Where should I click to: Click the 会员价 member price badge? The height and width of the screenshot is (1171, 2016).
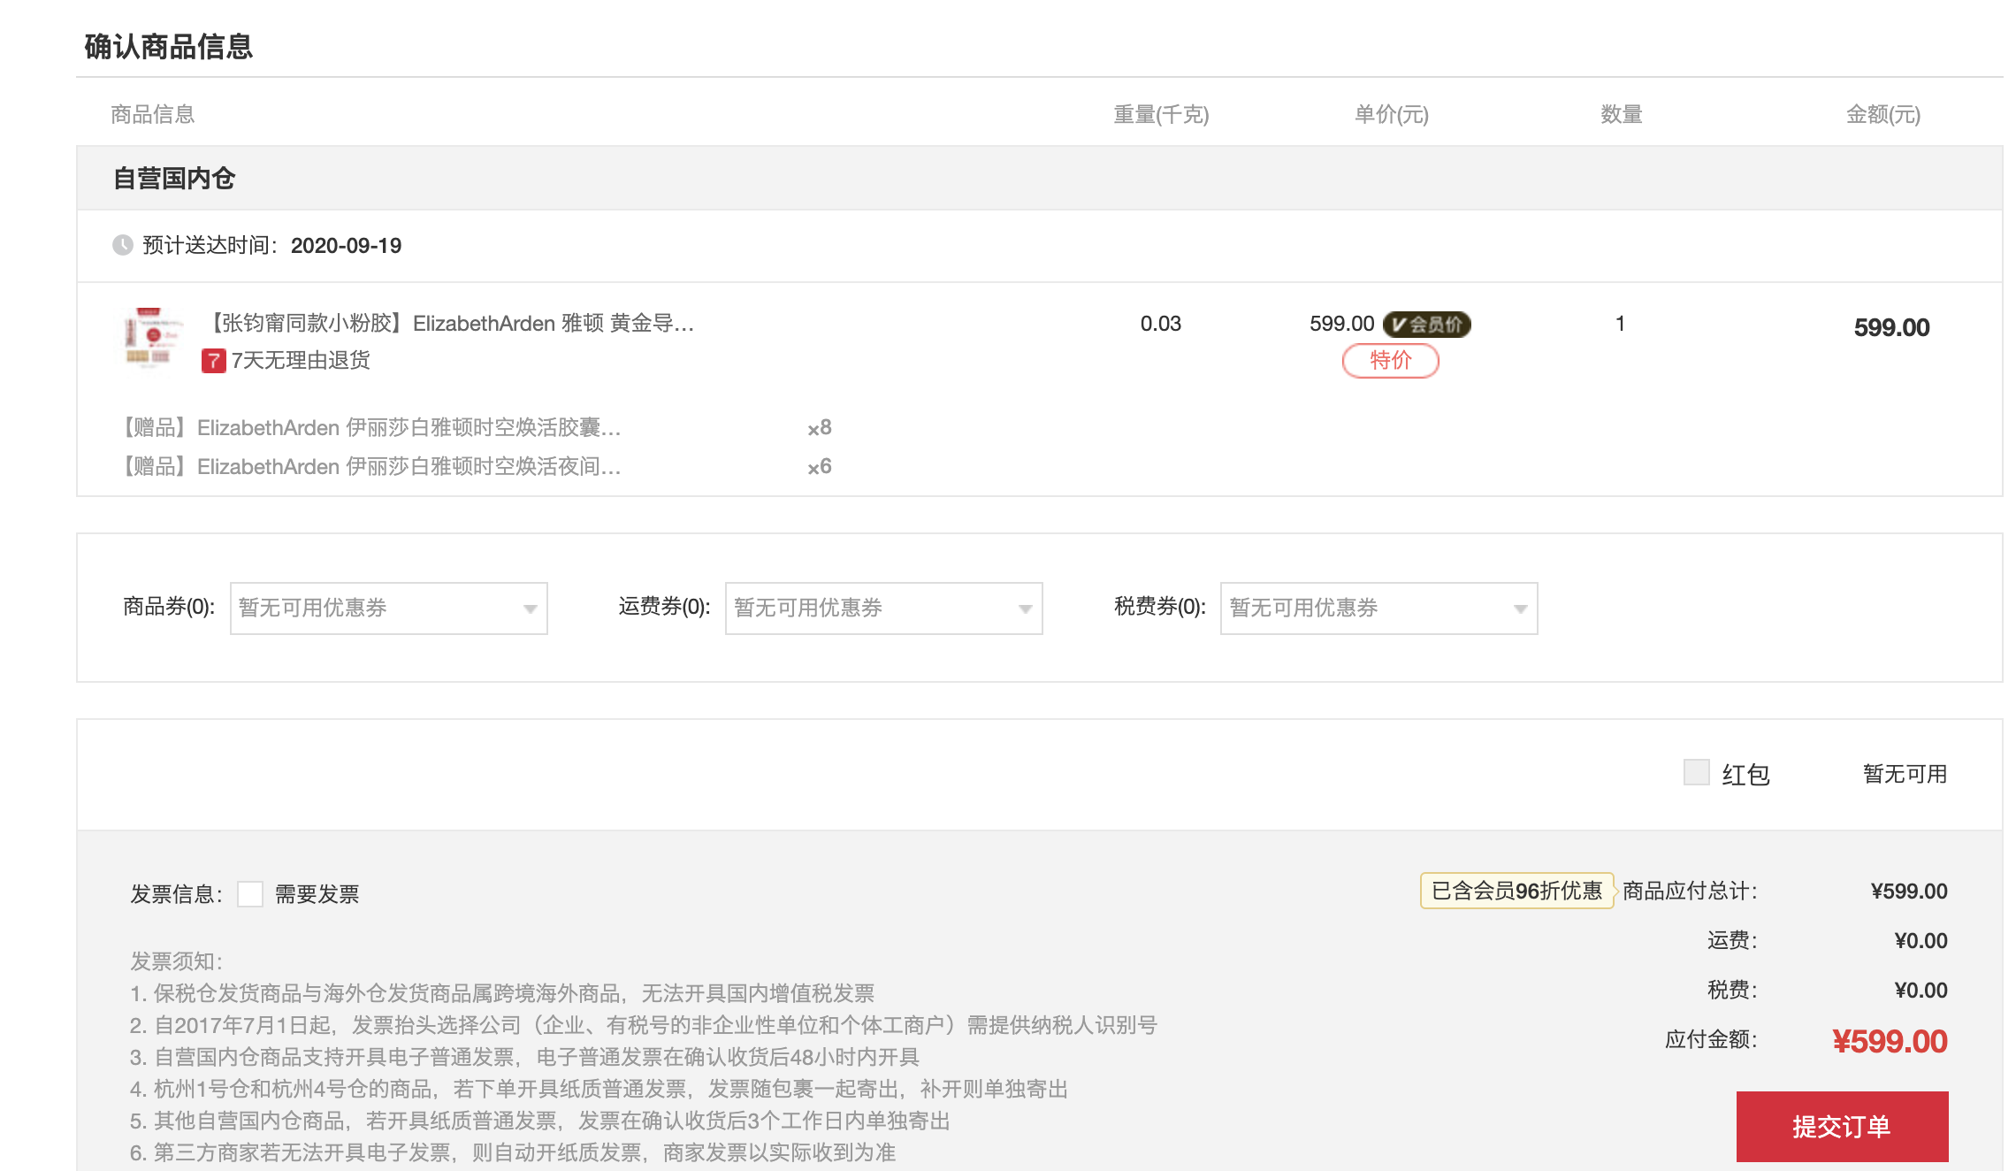[x=1426, y=325]
